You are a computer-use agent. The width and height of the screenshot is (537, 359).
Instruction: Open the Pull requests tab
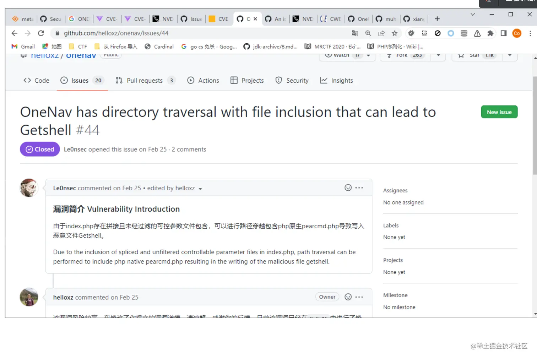click(x=146, y=81)
